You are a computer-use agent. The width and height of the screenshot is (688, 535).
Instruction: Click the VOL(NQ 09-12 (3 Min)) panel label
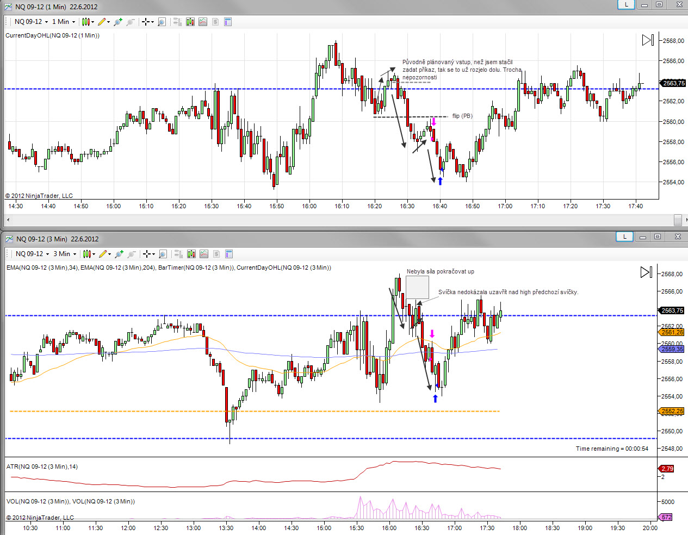(x=38, y=501)
